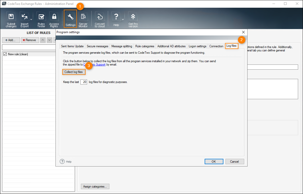303x194 pixels.
Task: Expand the Help dropdown arrow
Action: click(x=123, y=19)
